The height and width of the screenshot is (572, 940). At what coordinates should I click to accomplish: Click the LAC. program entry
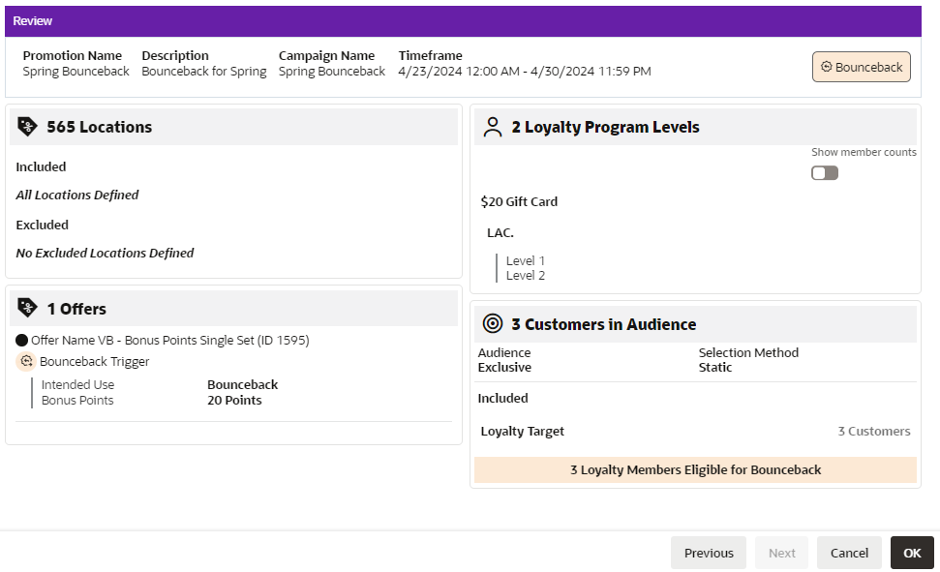tap(500, 232)
